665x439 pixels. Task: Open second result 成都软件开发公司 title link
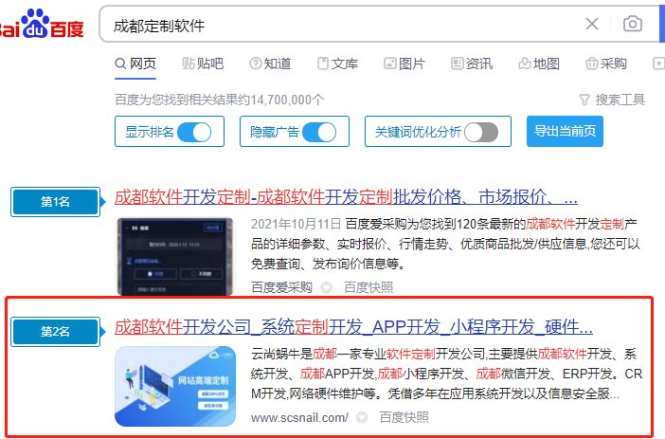(353, 327)
